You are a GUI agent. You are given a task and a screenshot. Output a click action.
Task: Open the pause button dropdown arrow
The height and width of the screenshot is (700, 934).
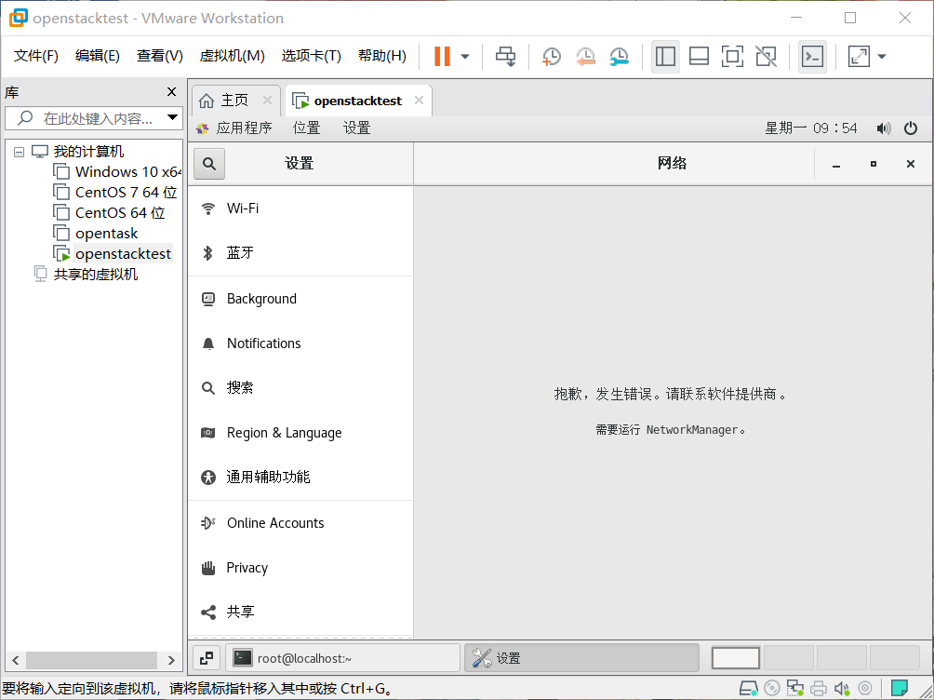coord(462,56)
